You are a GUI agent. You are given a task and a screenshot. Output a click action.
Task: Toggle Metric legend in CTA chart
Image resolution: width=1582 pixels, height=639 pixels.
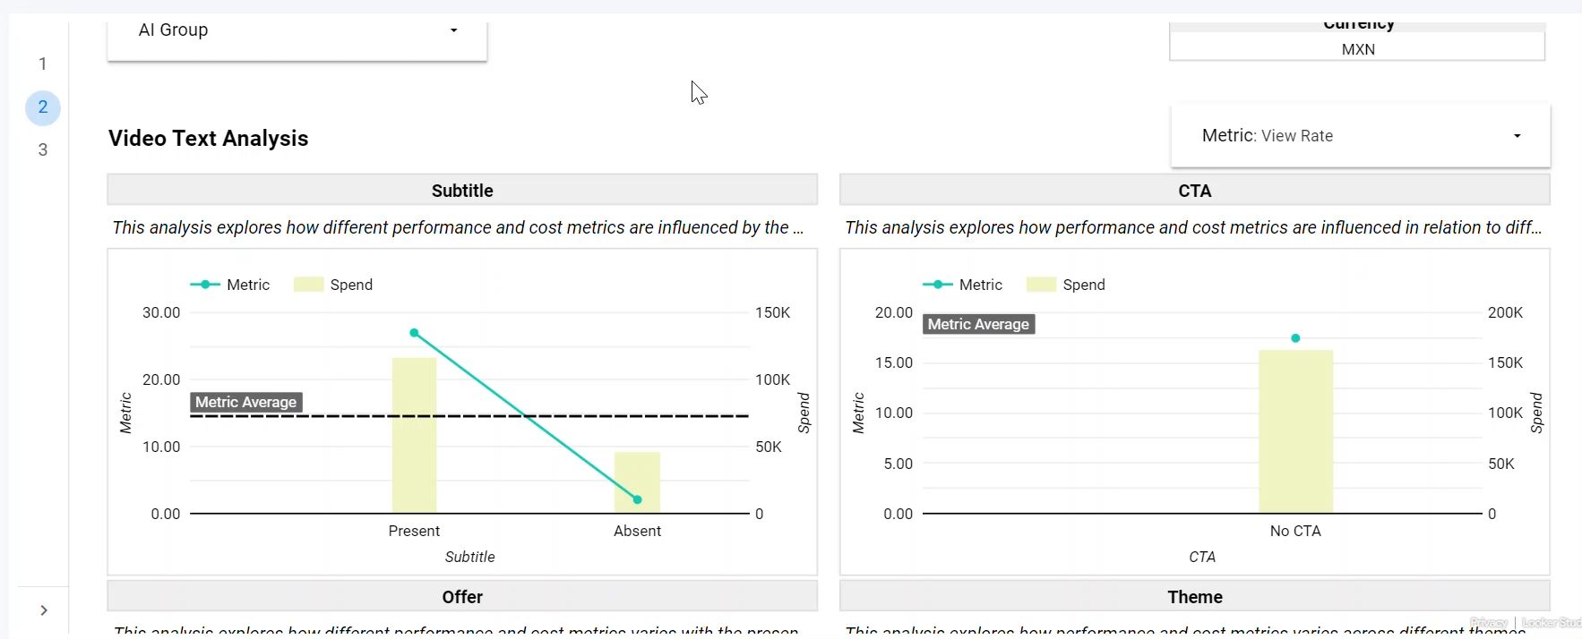964,285
